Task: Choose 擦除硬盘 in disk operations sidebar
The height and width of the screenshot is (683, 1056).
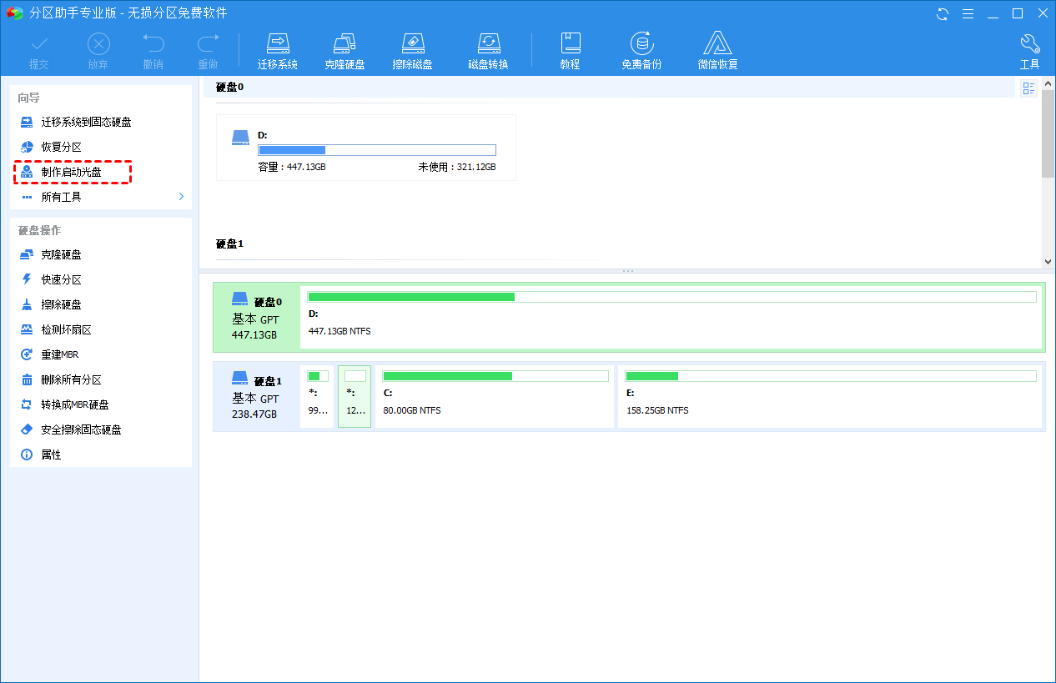Action: (51, 304)
